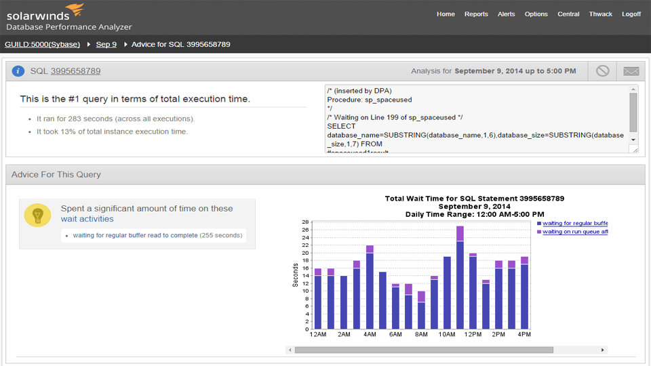The width and height of the screenshot is (651, 366).
Task: Click 'It took 13% of total instance' text
Action: coord(112,131)
